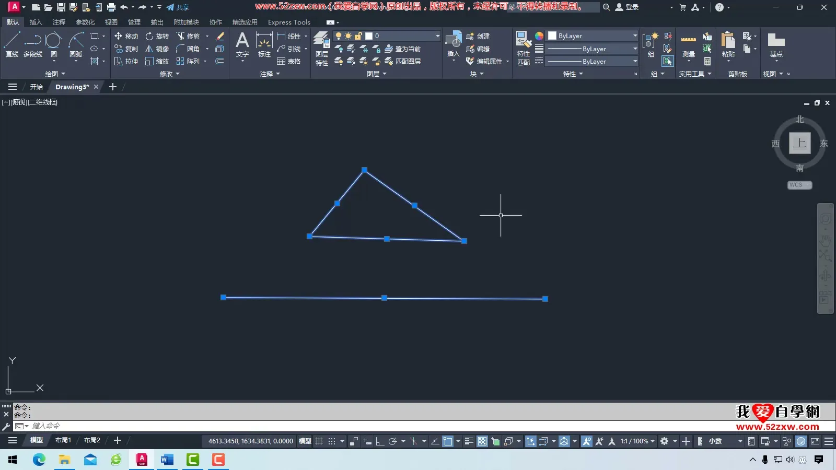Open 图层特性 layer properties manager
Image resolution: width=836 pixels, height=470 pixels.
[322, 48]
